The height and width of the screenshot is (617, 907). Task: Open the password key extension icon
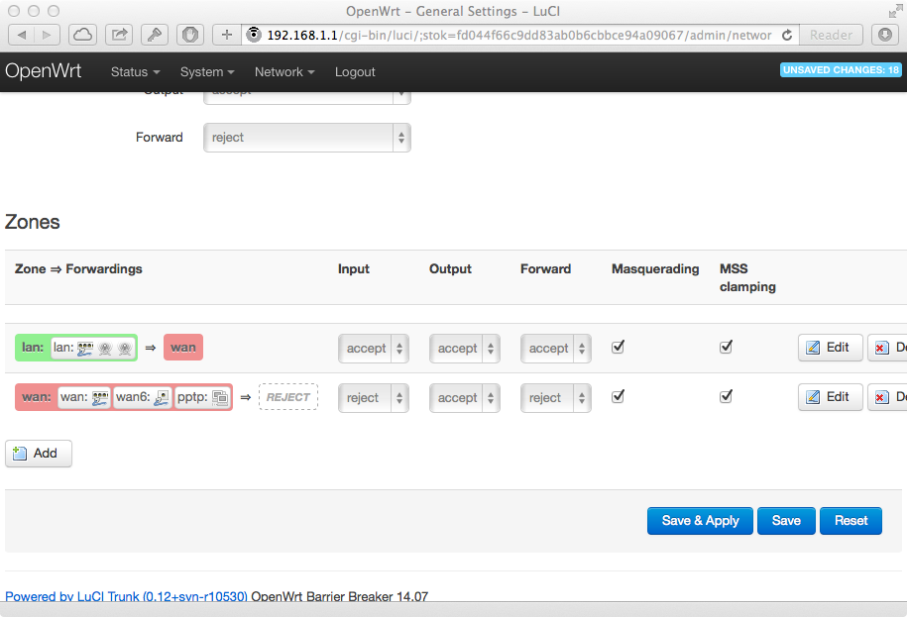[x=155, y=35]
